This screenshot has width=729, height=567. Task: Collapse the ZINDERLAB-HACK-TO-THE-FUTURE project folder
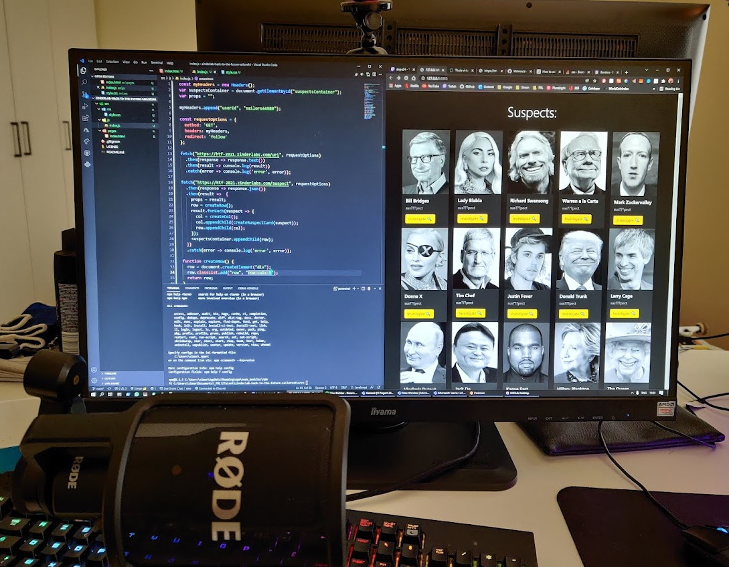click(126, 98)
